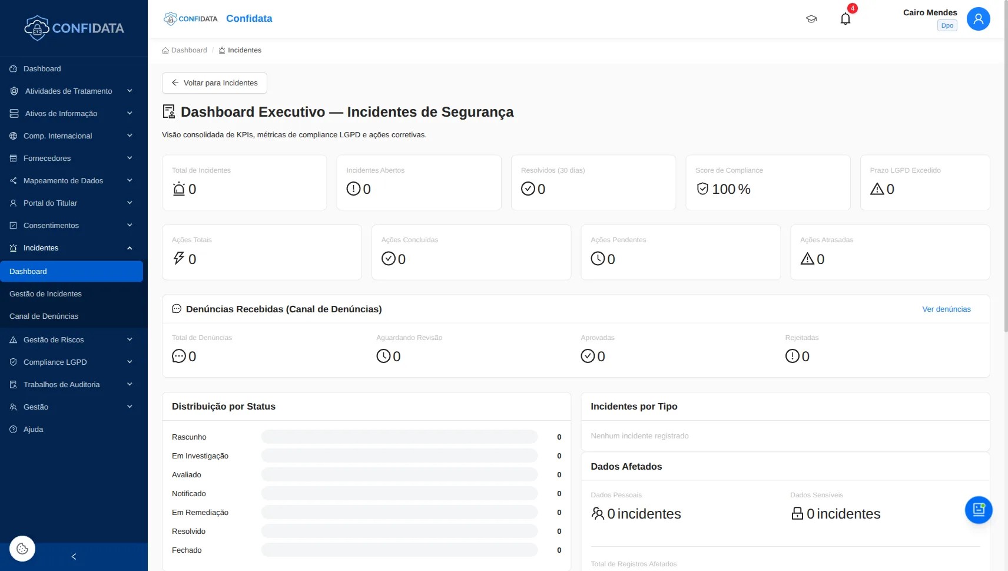Follow the Ver denúncias link
Image resolution: width=1008 pixels, height=571 pixels.
tap(946, 309)
